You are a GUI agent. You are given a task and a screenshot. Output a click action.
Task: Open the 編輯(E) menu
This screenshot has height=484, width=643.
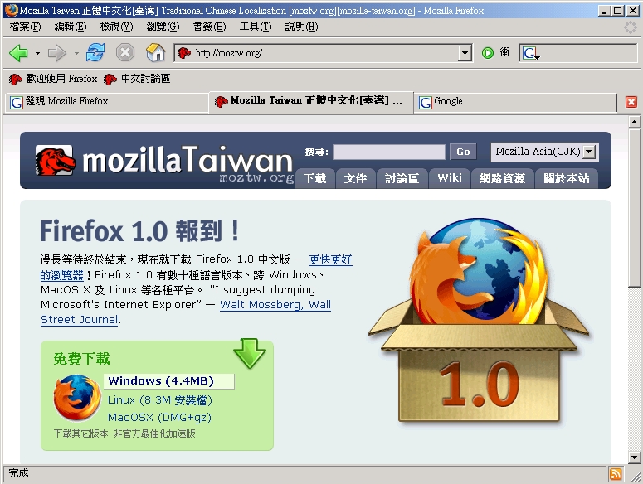pyautogui.click(x=71, y=27)
